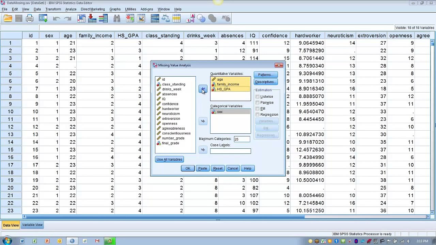The height and width of the screenshot is (245, 436).
Task: Open the Variables info toolbar icon
Action: point(103,19)
